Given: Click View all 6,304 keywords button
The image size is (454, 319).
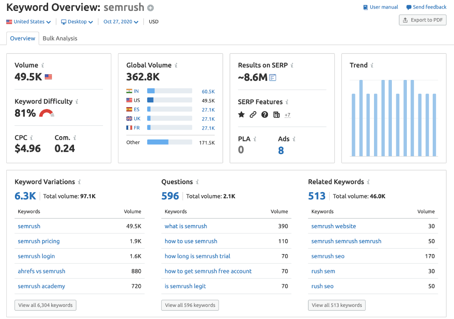Looking at the screenshot, I should click(x=45, y=305).
